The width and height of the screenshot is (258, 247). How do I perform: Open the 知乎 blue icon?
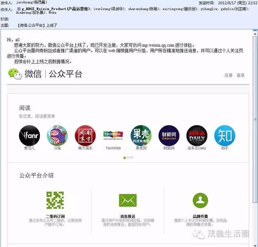[225, 135]
